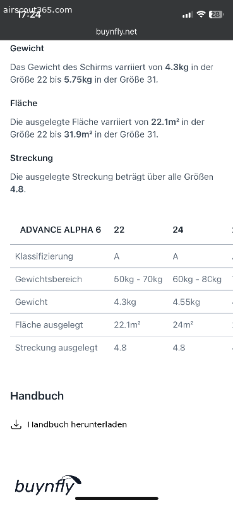Select the size 22 column header
This screenshot has height=505, width=233.
pos(119,230)
